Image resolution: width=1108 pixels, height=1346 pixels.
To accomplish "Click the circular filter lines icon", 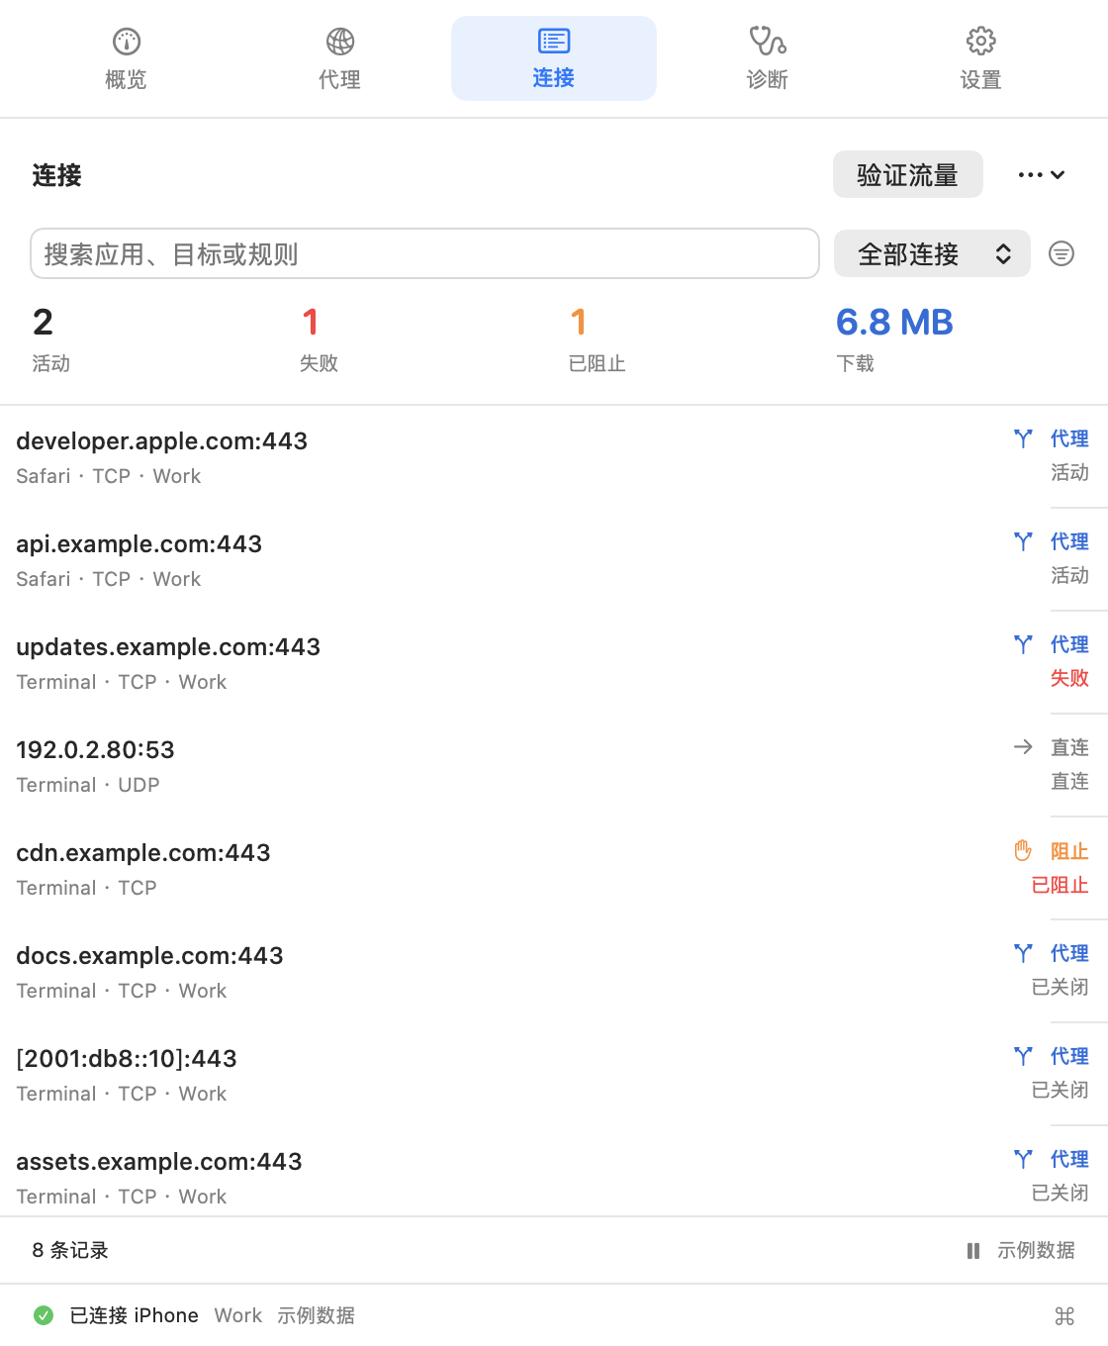I will tap(1062, 253).
